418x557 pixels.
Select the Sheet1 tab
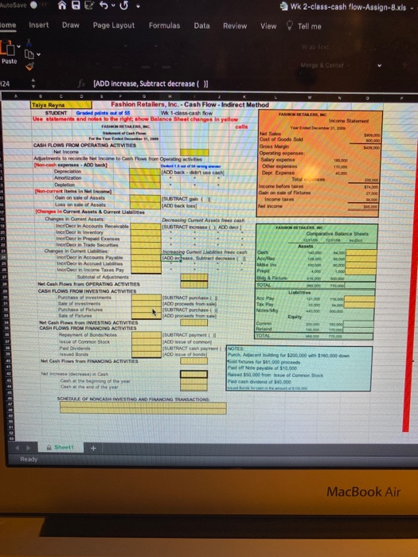point(61,447)
